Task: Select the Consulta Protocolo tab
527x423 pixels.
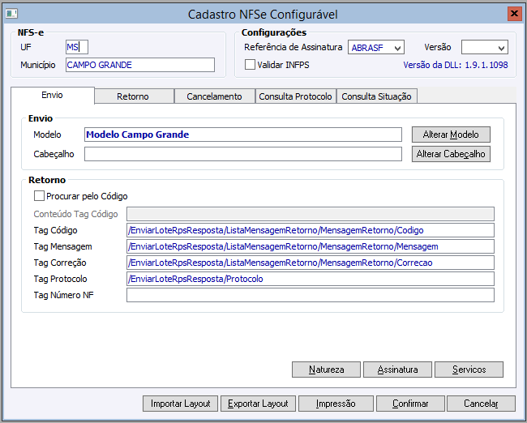Action: tap(295, 96)
